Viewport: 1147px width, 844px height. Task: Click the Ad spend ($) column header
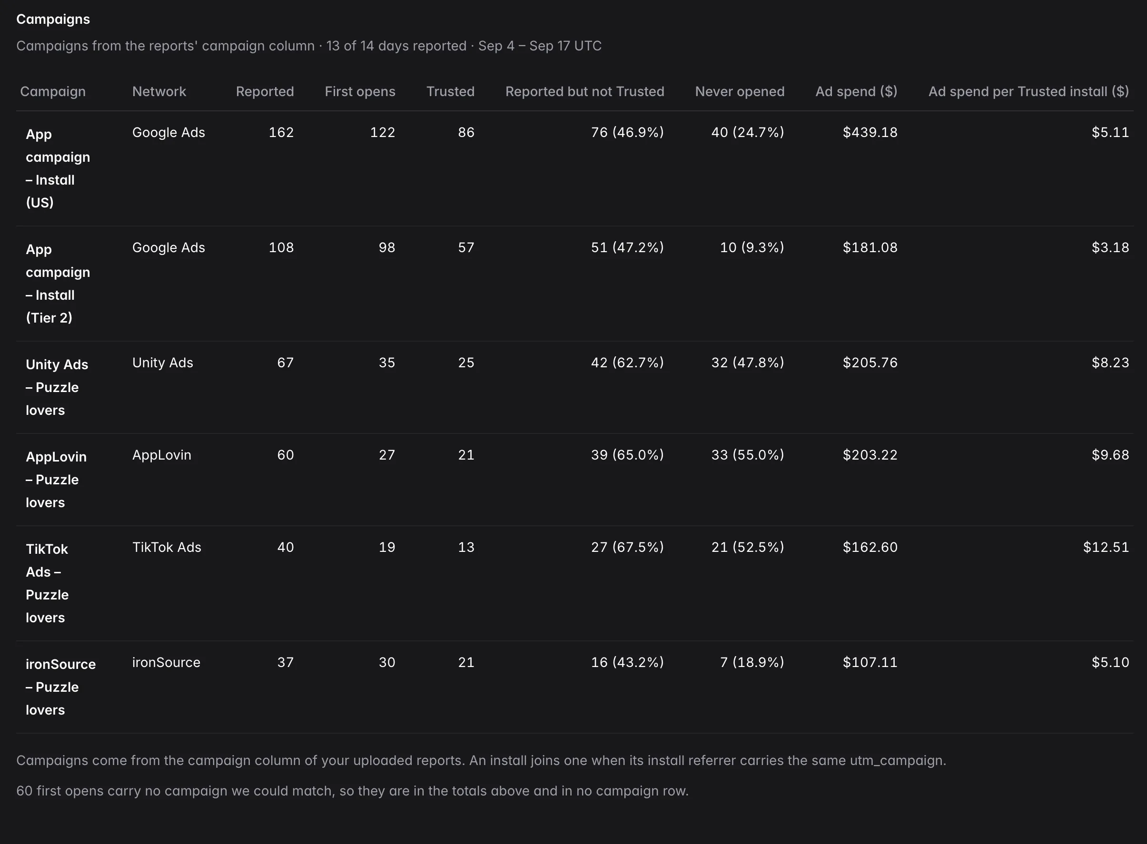(x=856, y=91)
